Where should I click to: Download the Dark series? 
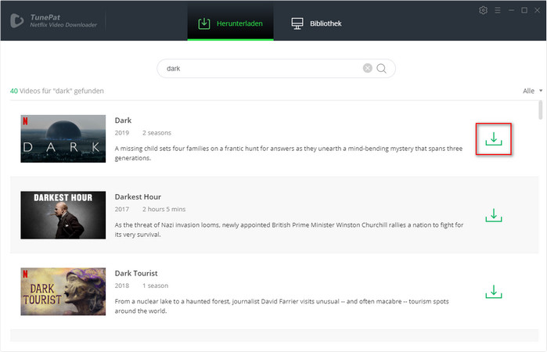click(x=493, y=139)
